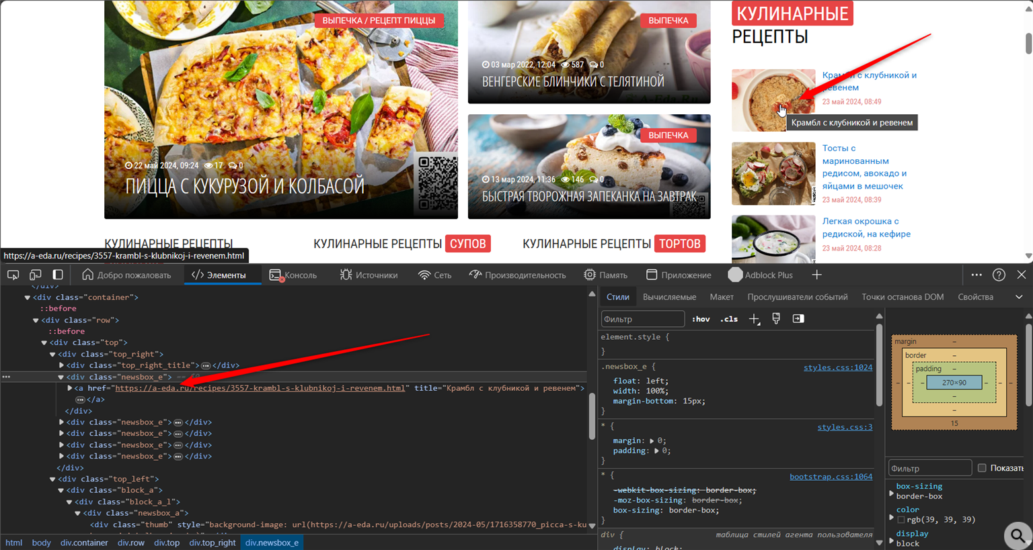1033x550 pixels.
Task: Click the Крамбл с клубникой thumbnail
Action: 773,100
